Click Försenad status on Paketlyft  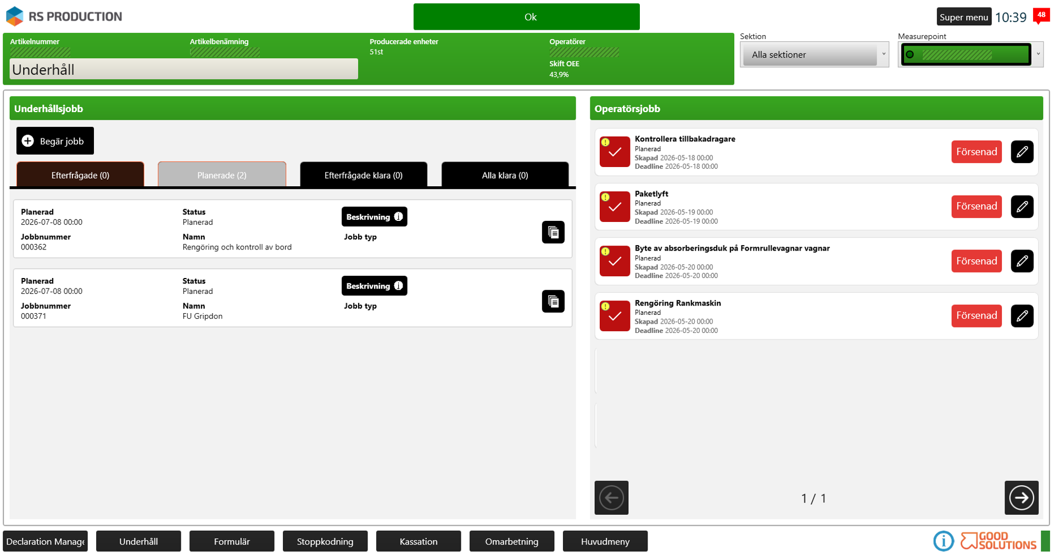976,207
